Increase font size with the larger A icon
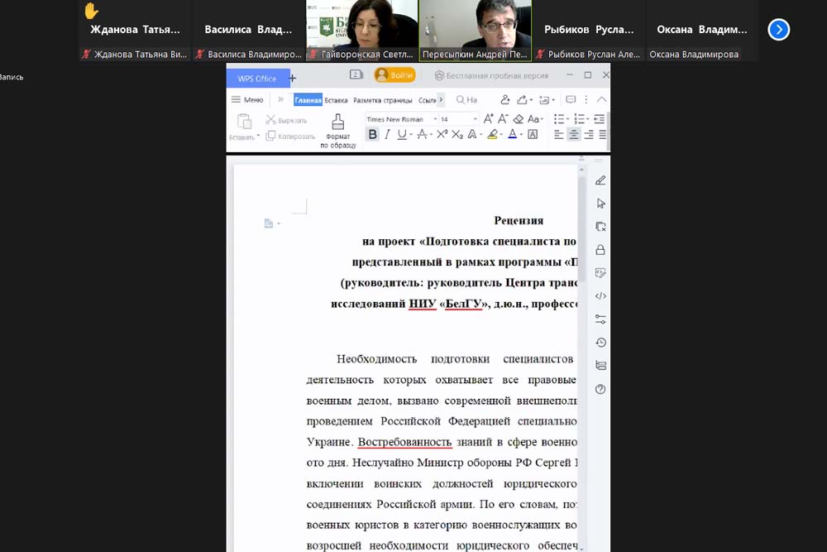The image size is (827, 552). (x=488, y=119)
